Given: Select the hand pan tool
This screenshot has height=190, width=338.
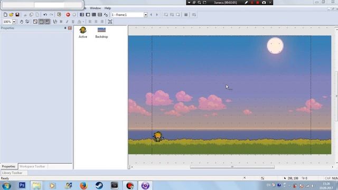Looking at the screenshot, I should [21, 22].
